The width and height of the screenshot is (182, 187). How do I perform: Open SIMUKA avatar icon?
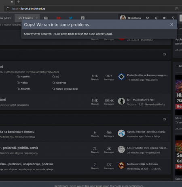point(121,166)
